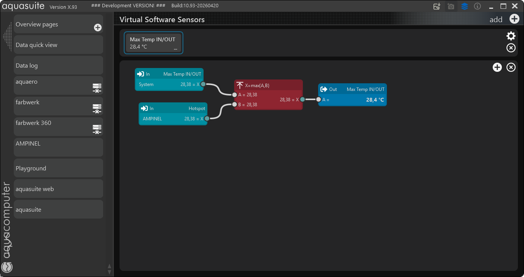Click the blue layers icon in title bar
Screen dimensions: 524x277
pyautogui.click(x=464, y=6)
